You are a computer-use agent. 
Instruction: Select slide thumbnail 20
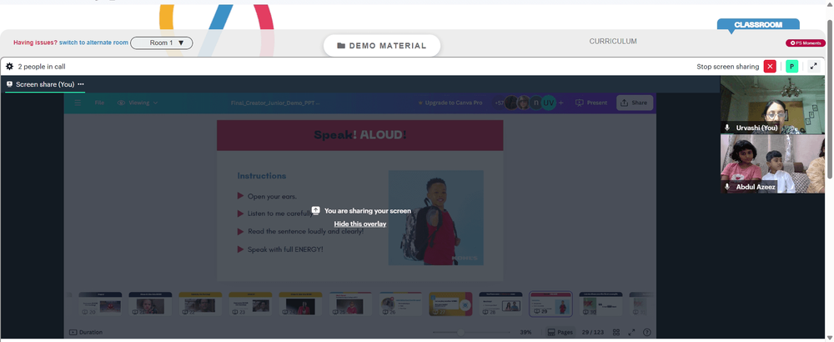click(101, 304)
